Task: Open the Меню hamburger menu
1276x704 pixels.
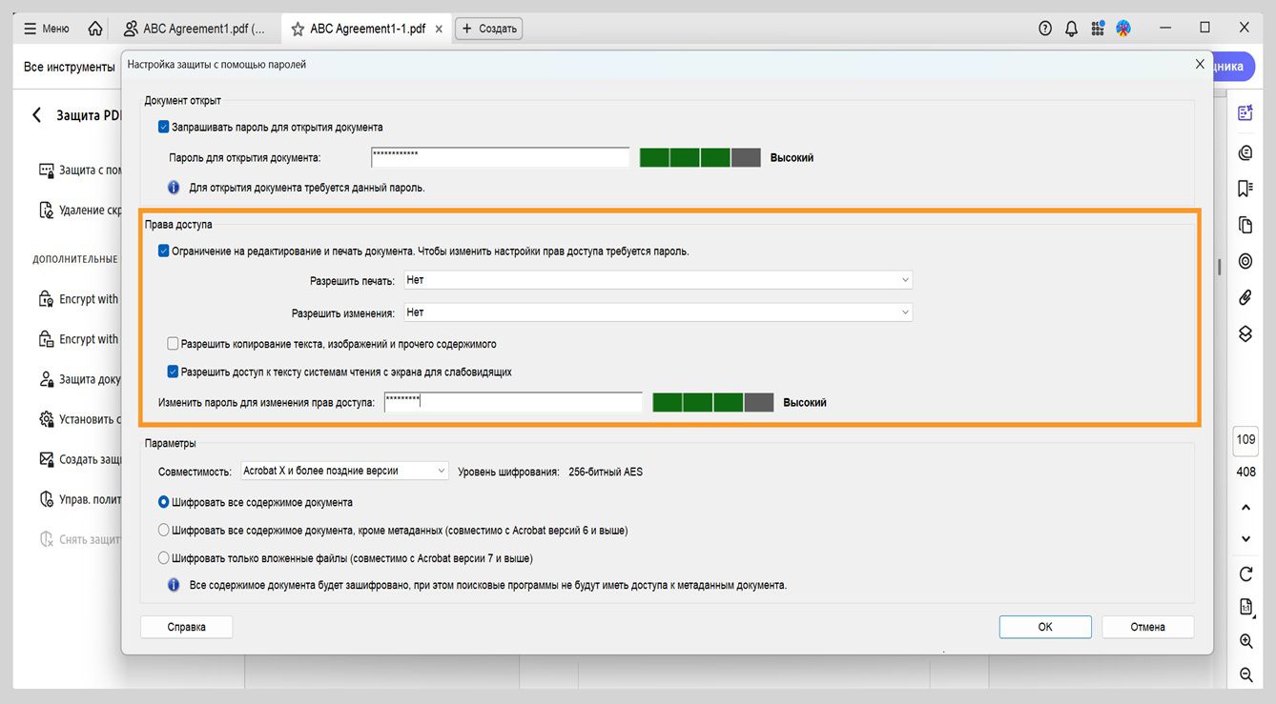Action: (47, 29)
